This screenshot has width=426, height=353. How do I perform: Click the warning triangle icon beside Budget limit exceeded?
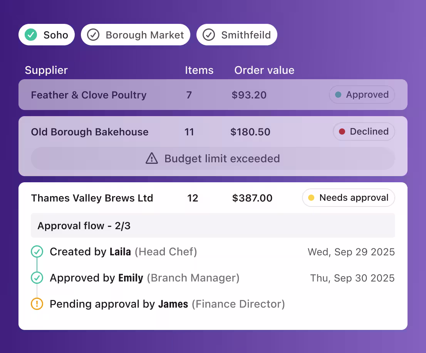click(152, 158)
